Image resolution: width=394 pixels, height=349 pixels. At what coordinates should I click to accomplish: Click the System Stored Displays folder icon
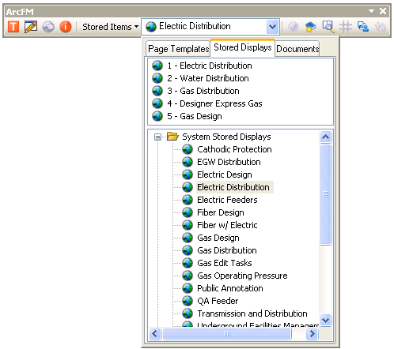tap(172, 137)
